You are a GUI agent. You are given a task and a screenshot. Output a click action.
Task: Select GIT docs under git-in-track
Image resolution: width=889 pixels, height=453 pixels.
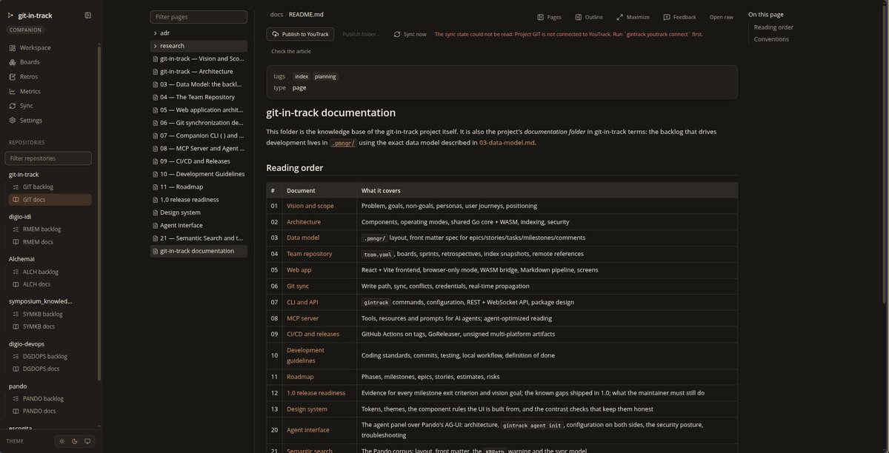[50, 200]
